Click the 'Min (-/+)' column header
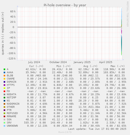130x135 pixels. point(63,66)
